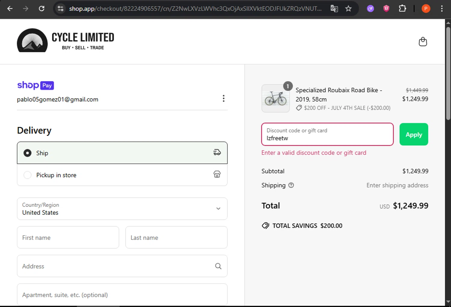The height and width of the screenshot is (307, 451).
Task: Click the browser forward arrow
Action: 26,9
